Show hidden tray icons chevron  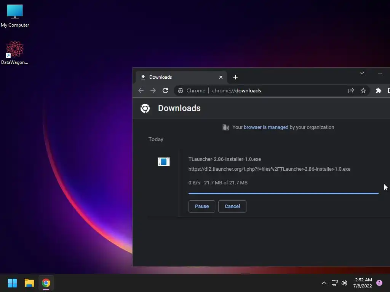(324, 283)
